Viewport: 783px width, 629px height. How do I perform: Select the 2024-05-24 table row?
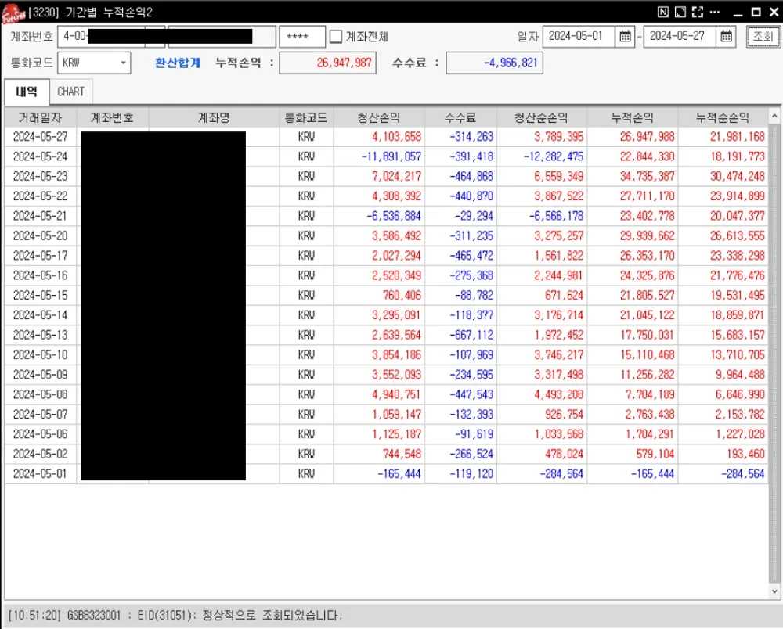(387, 156)
